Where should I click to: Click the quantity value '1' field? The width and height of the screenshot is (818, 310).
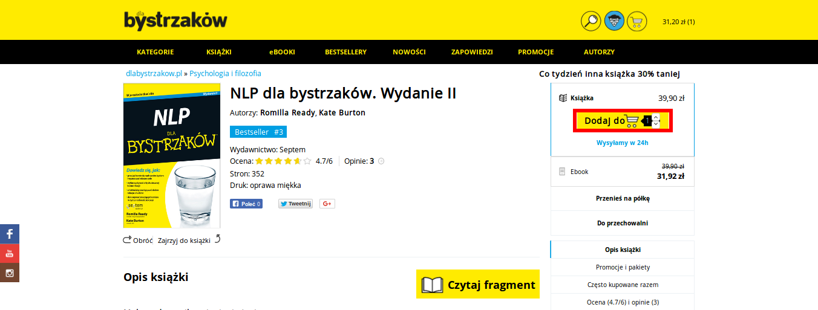pos(647,121)
